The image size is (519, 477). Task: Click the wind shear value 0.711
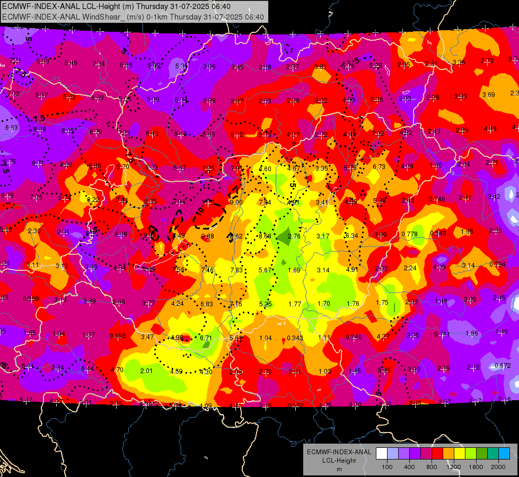(x=442, y=334)
